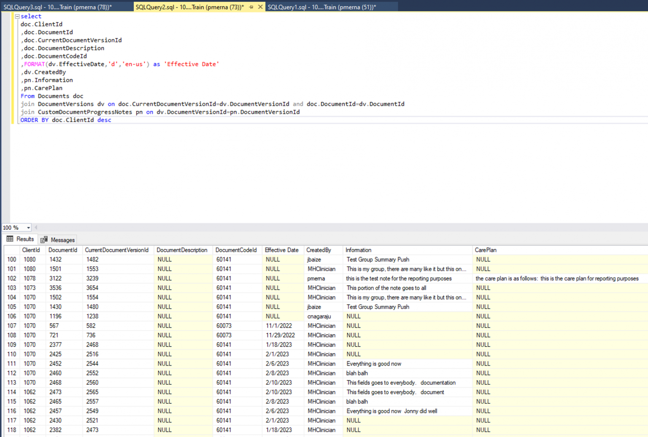
Task: Click inside the 100% zoom field
Action: point(12,227)
